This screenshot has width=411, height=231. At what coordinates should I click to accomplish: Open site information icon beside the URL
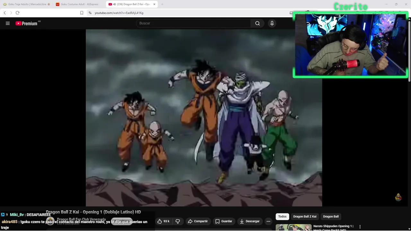[90, 13]
